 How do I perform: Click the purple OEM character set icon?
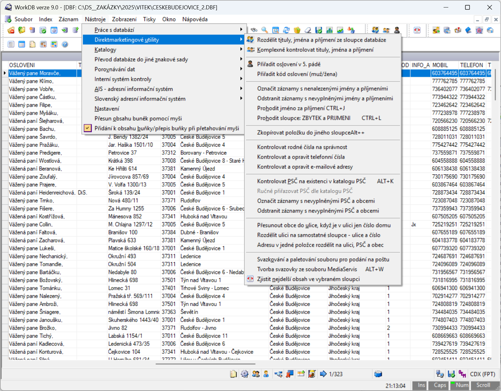coord(462,374)
